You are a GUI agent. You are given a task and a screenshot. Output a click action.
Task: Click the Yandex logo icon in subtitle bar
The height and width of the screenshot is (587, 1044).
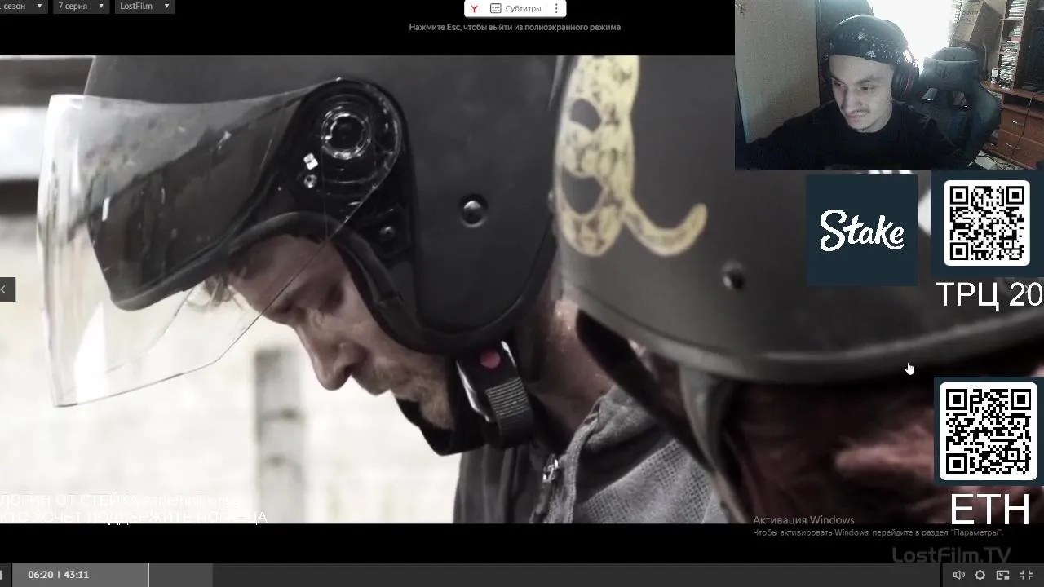[475, 8]
